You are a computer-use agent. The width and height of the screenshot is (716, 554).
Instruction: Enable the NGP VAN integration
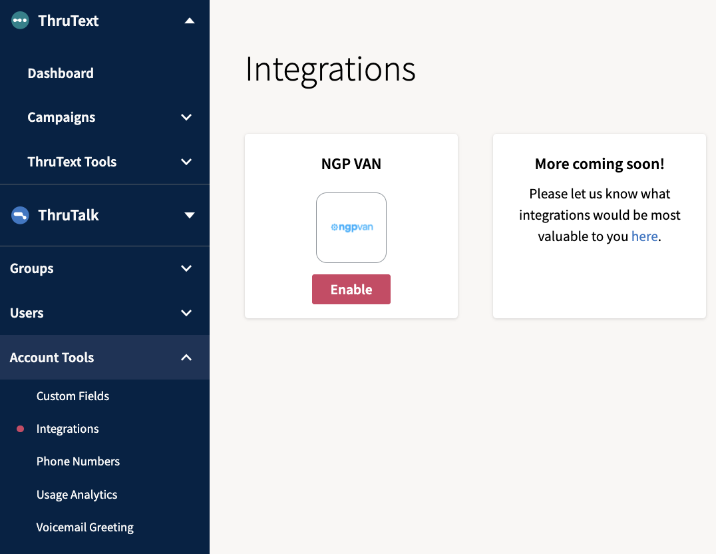351,290
